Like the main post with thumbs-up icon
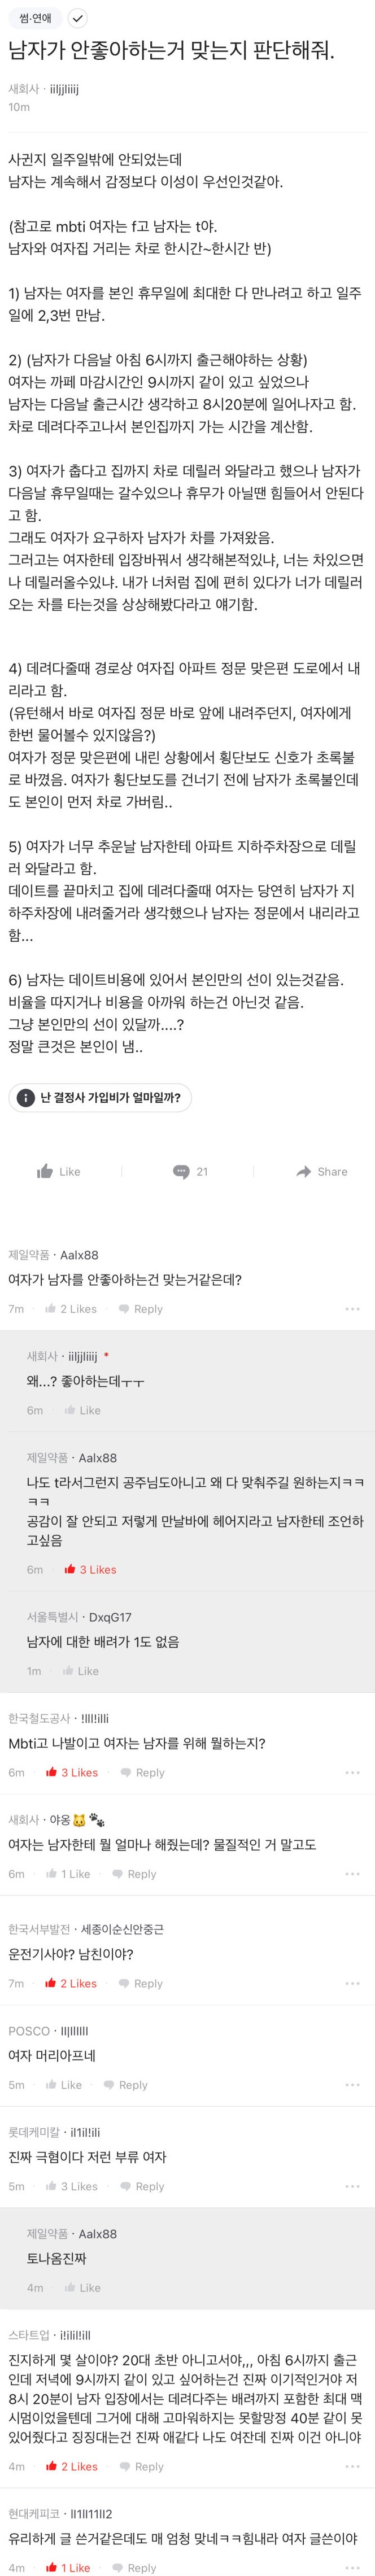375x2576 pixels. [x=58, y=1171]
